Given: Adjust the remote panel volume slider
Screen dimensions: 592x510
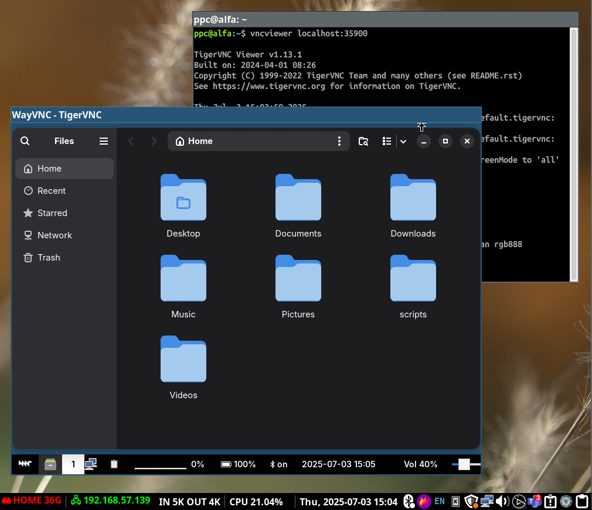Looking at the screenshot, I should pyautogui.click(x=464, y=464).
